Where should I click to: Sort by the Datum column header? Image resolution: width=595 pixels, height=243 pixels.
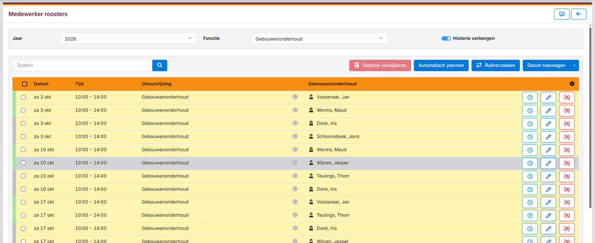pos(41,84)
